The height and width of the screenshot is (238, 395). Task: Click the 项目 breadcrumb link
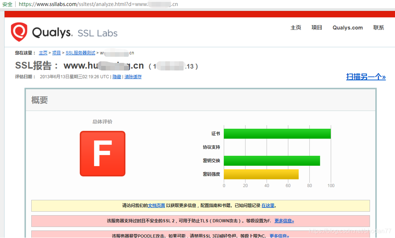(x=56, y=53)
